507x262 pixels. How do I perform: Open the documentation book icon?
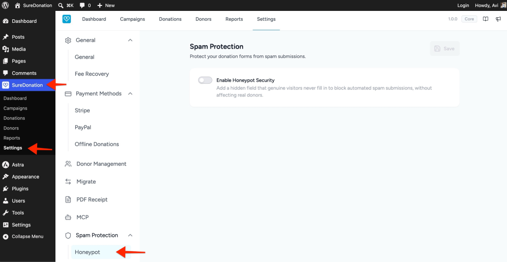[486, 19]
